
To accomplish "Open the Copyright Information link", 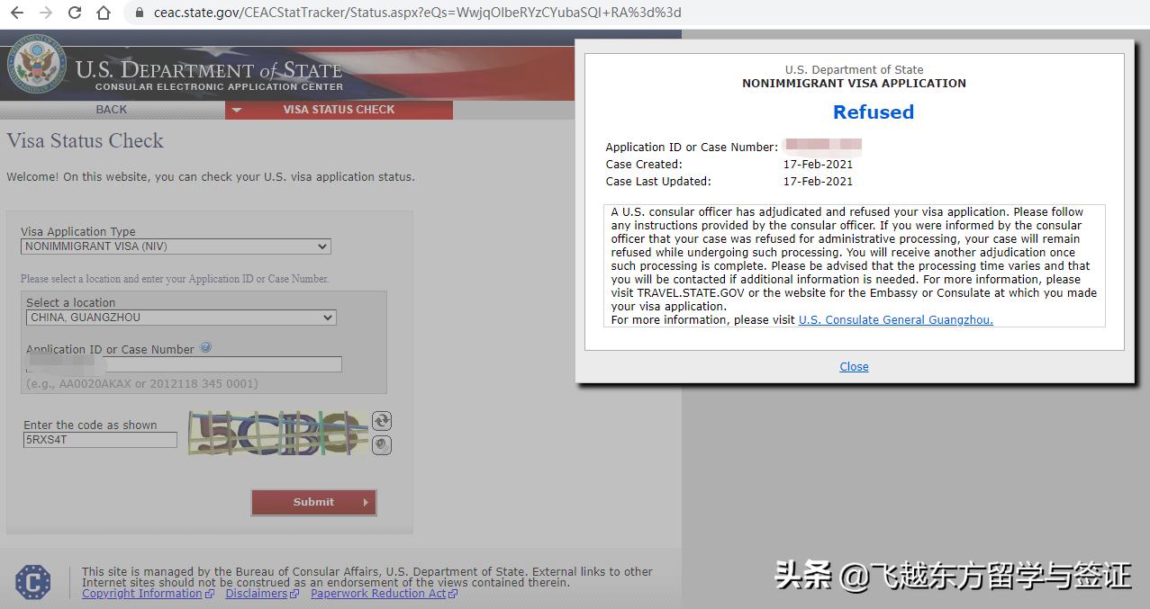I will click(x=142, y=594).
